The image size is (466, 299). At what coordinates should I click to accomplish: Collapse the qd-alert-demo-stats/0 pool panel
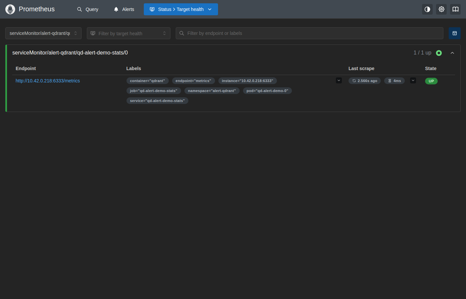pyautogui.click(x=452, y=53)
